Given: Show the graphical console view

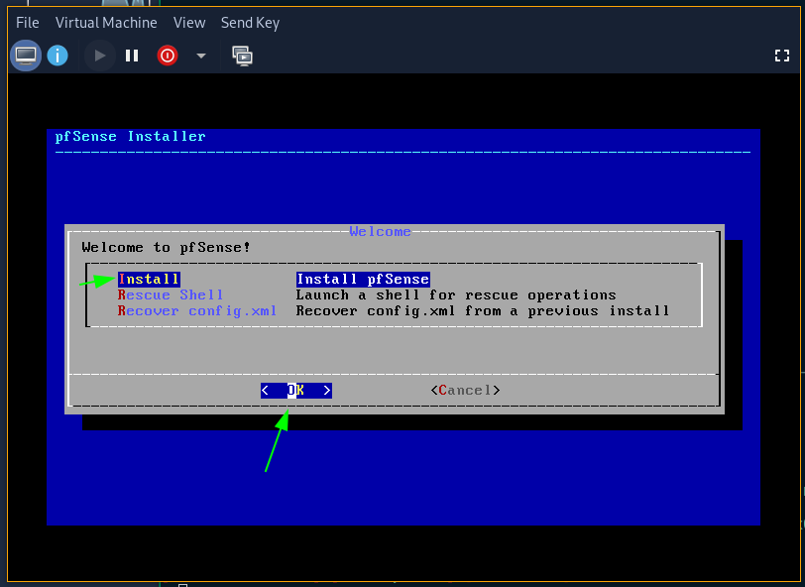Looking at the screenshot, I should click(x=26, y=56).
